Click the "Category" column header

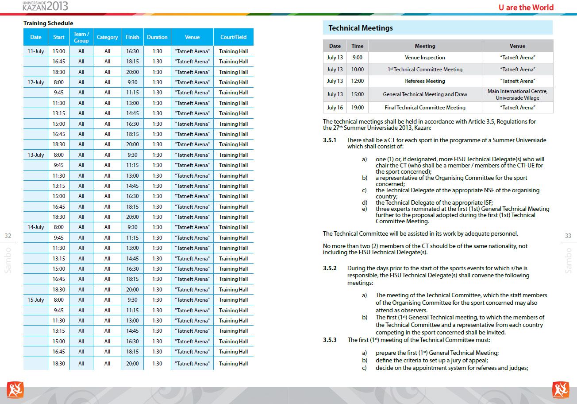pos(108,37)
